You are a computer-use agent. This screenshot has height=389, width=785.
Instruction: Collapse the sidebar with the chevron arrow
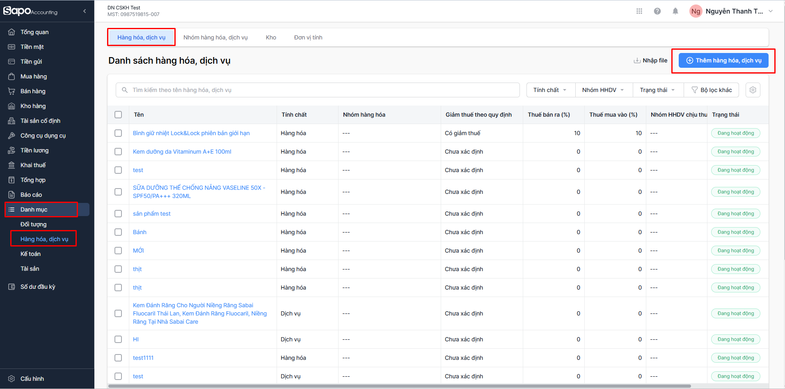(85, 11)
